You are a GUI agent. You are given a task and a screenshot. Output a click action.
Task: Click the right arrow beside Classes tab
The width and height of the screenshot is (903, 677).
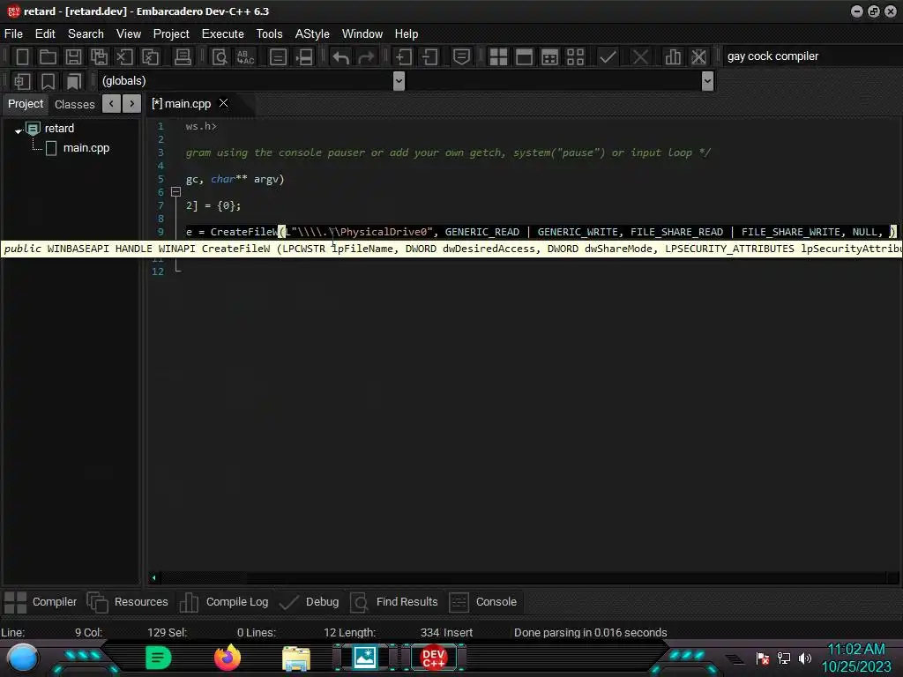132,104
